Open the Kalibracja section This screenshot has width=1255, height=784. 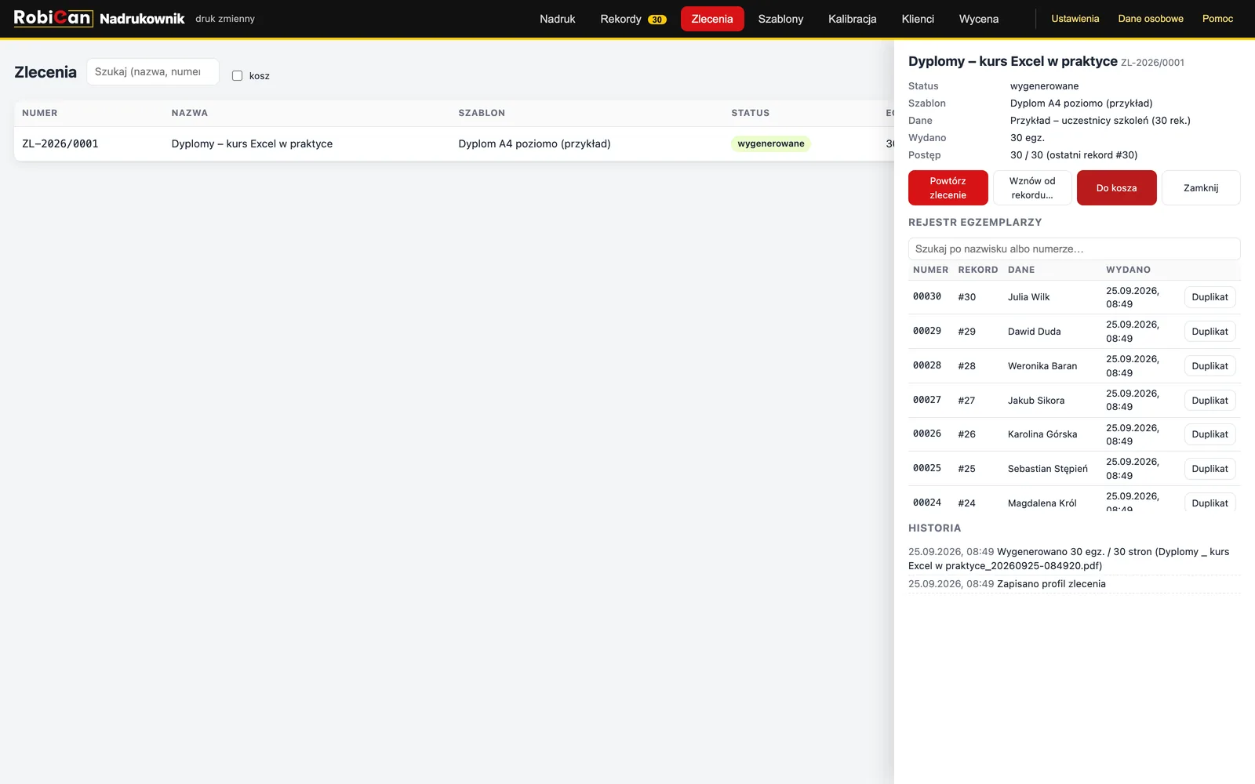point(852,19)
